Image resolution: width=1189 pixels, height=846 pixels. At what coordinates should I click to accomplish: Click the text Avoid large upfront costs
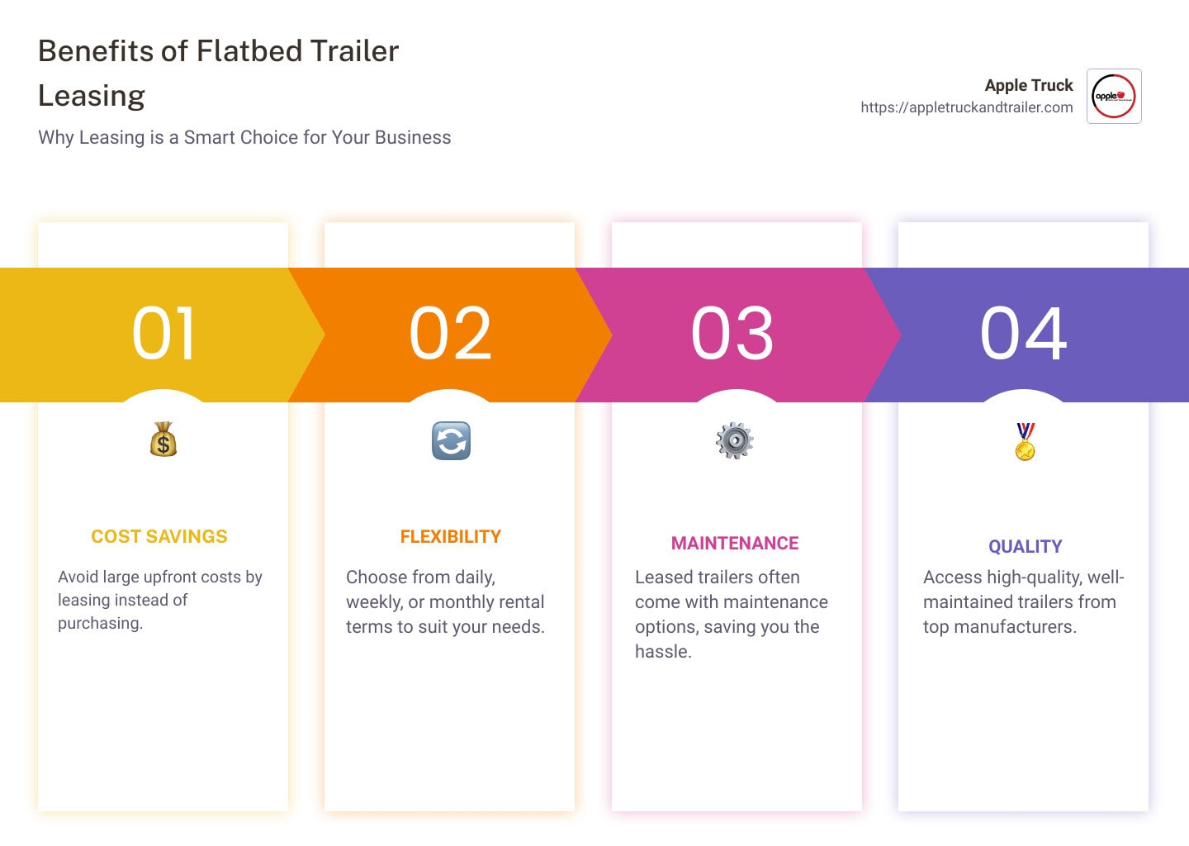(x=160, y=600)
